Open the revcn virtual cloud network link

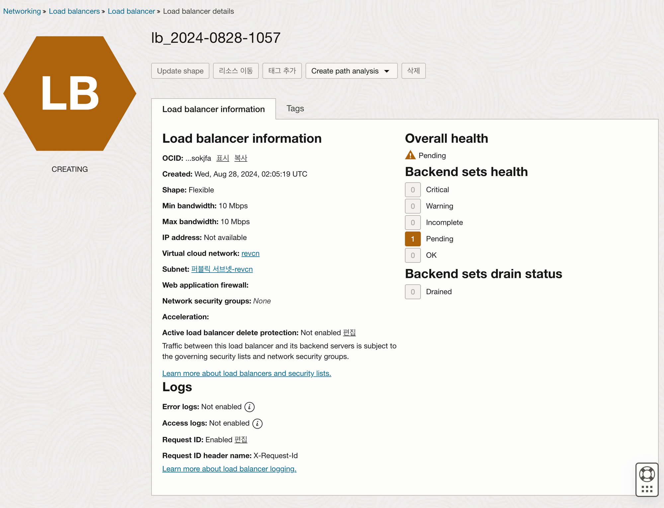tap(250, 253)
